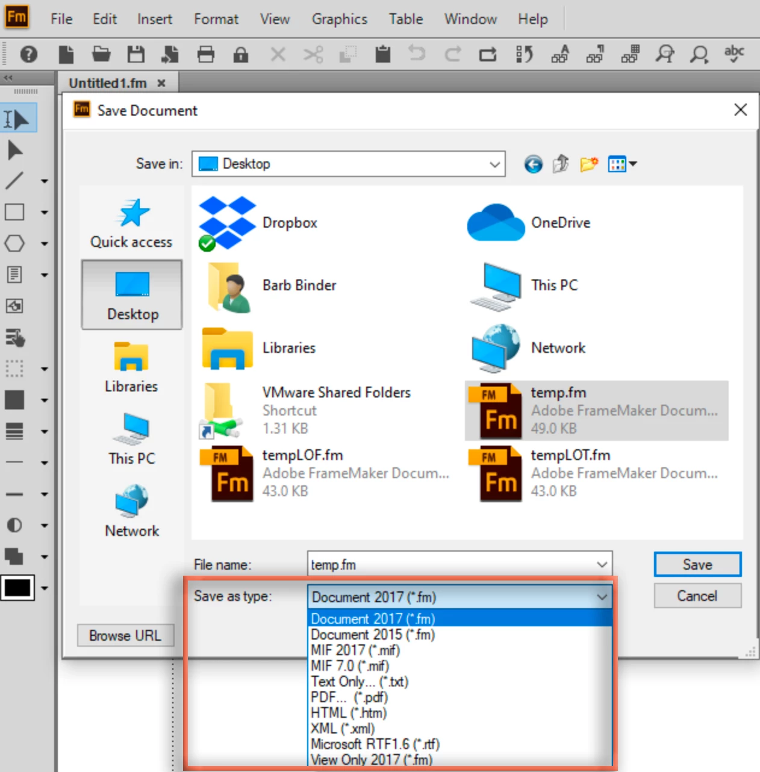Select the OneDrive item
This screenshot has width=760, height=772.
pyautogui.click(x=529, y=223)
